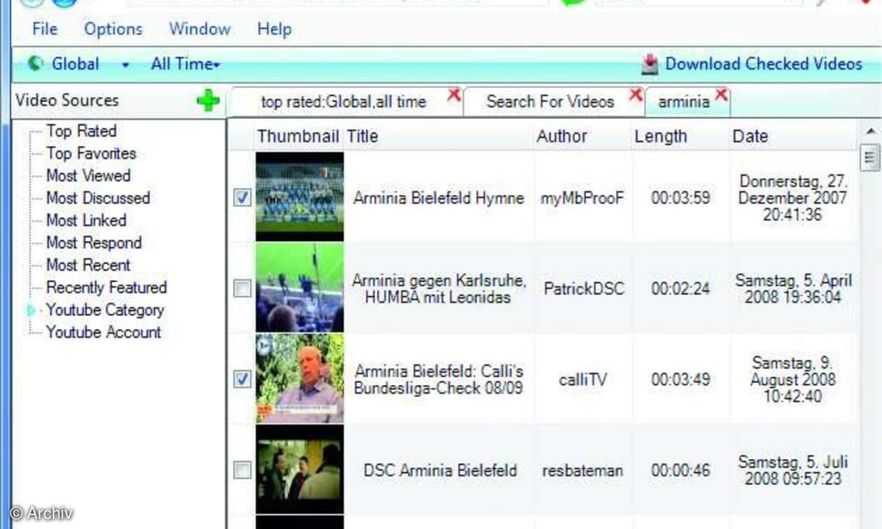Screen dimensions: 882x529
Task: Click the Calli's Bundesliga-Check thumbnail
Action: pos(299,379)
